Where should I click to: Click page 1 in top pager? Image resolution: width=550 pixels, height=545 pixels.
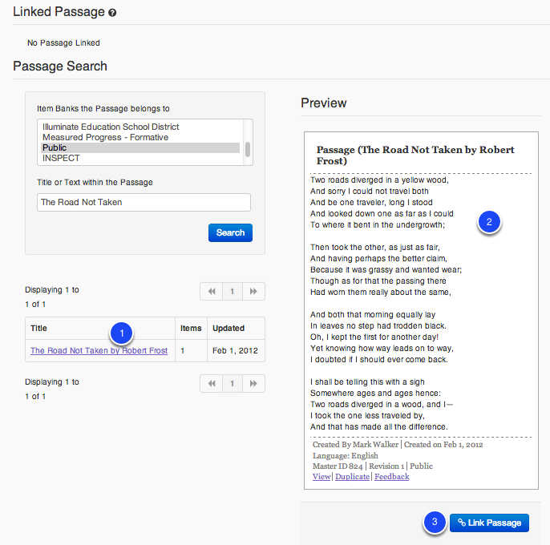[232, 292]
